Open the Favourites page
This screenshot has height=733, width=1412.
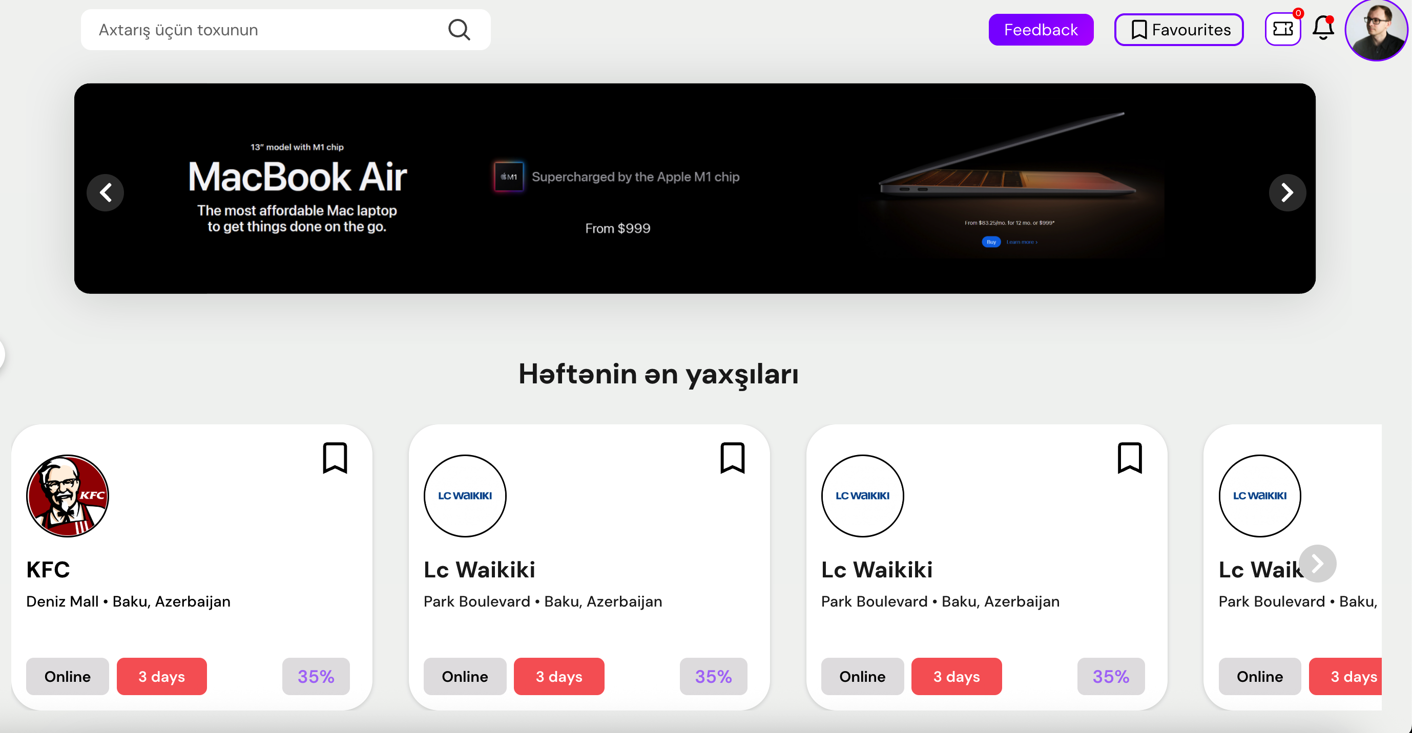click(x=1178, y=30)
